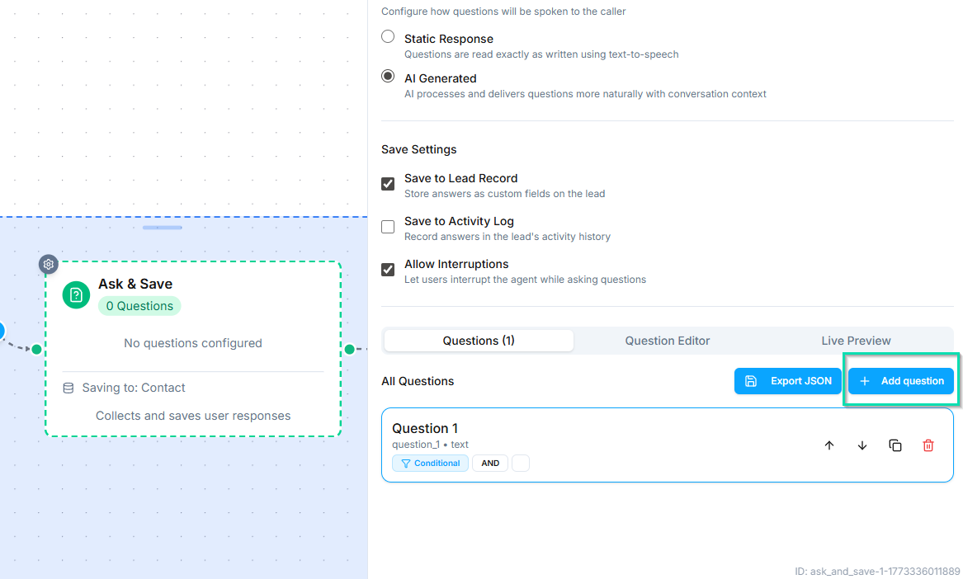Open the Live Preview tab
Viewport: 963px width, 579px height.
pyautogui.click(x=856, y=341)
